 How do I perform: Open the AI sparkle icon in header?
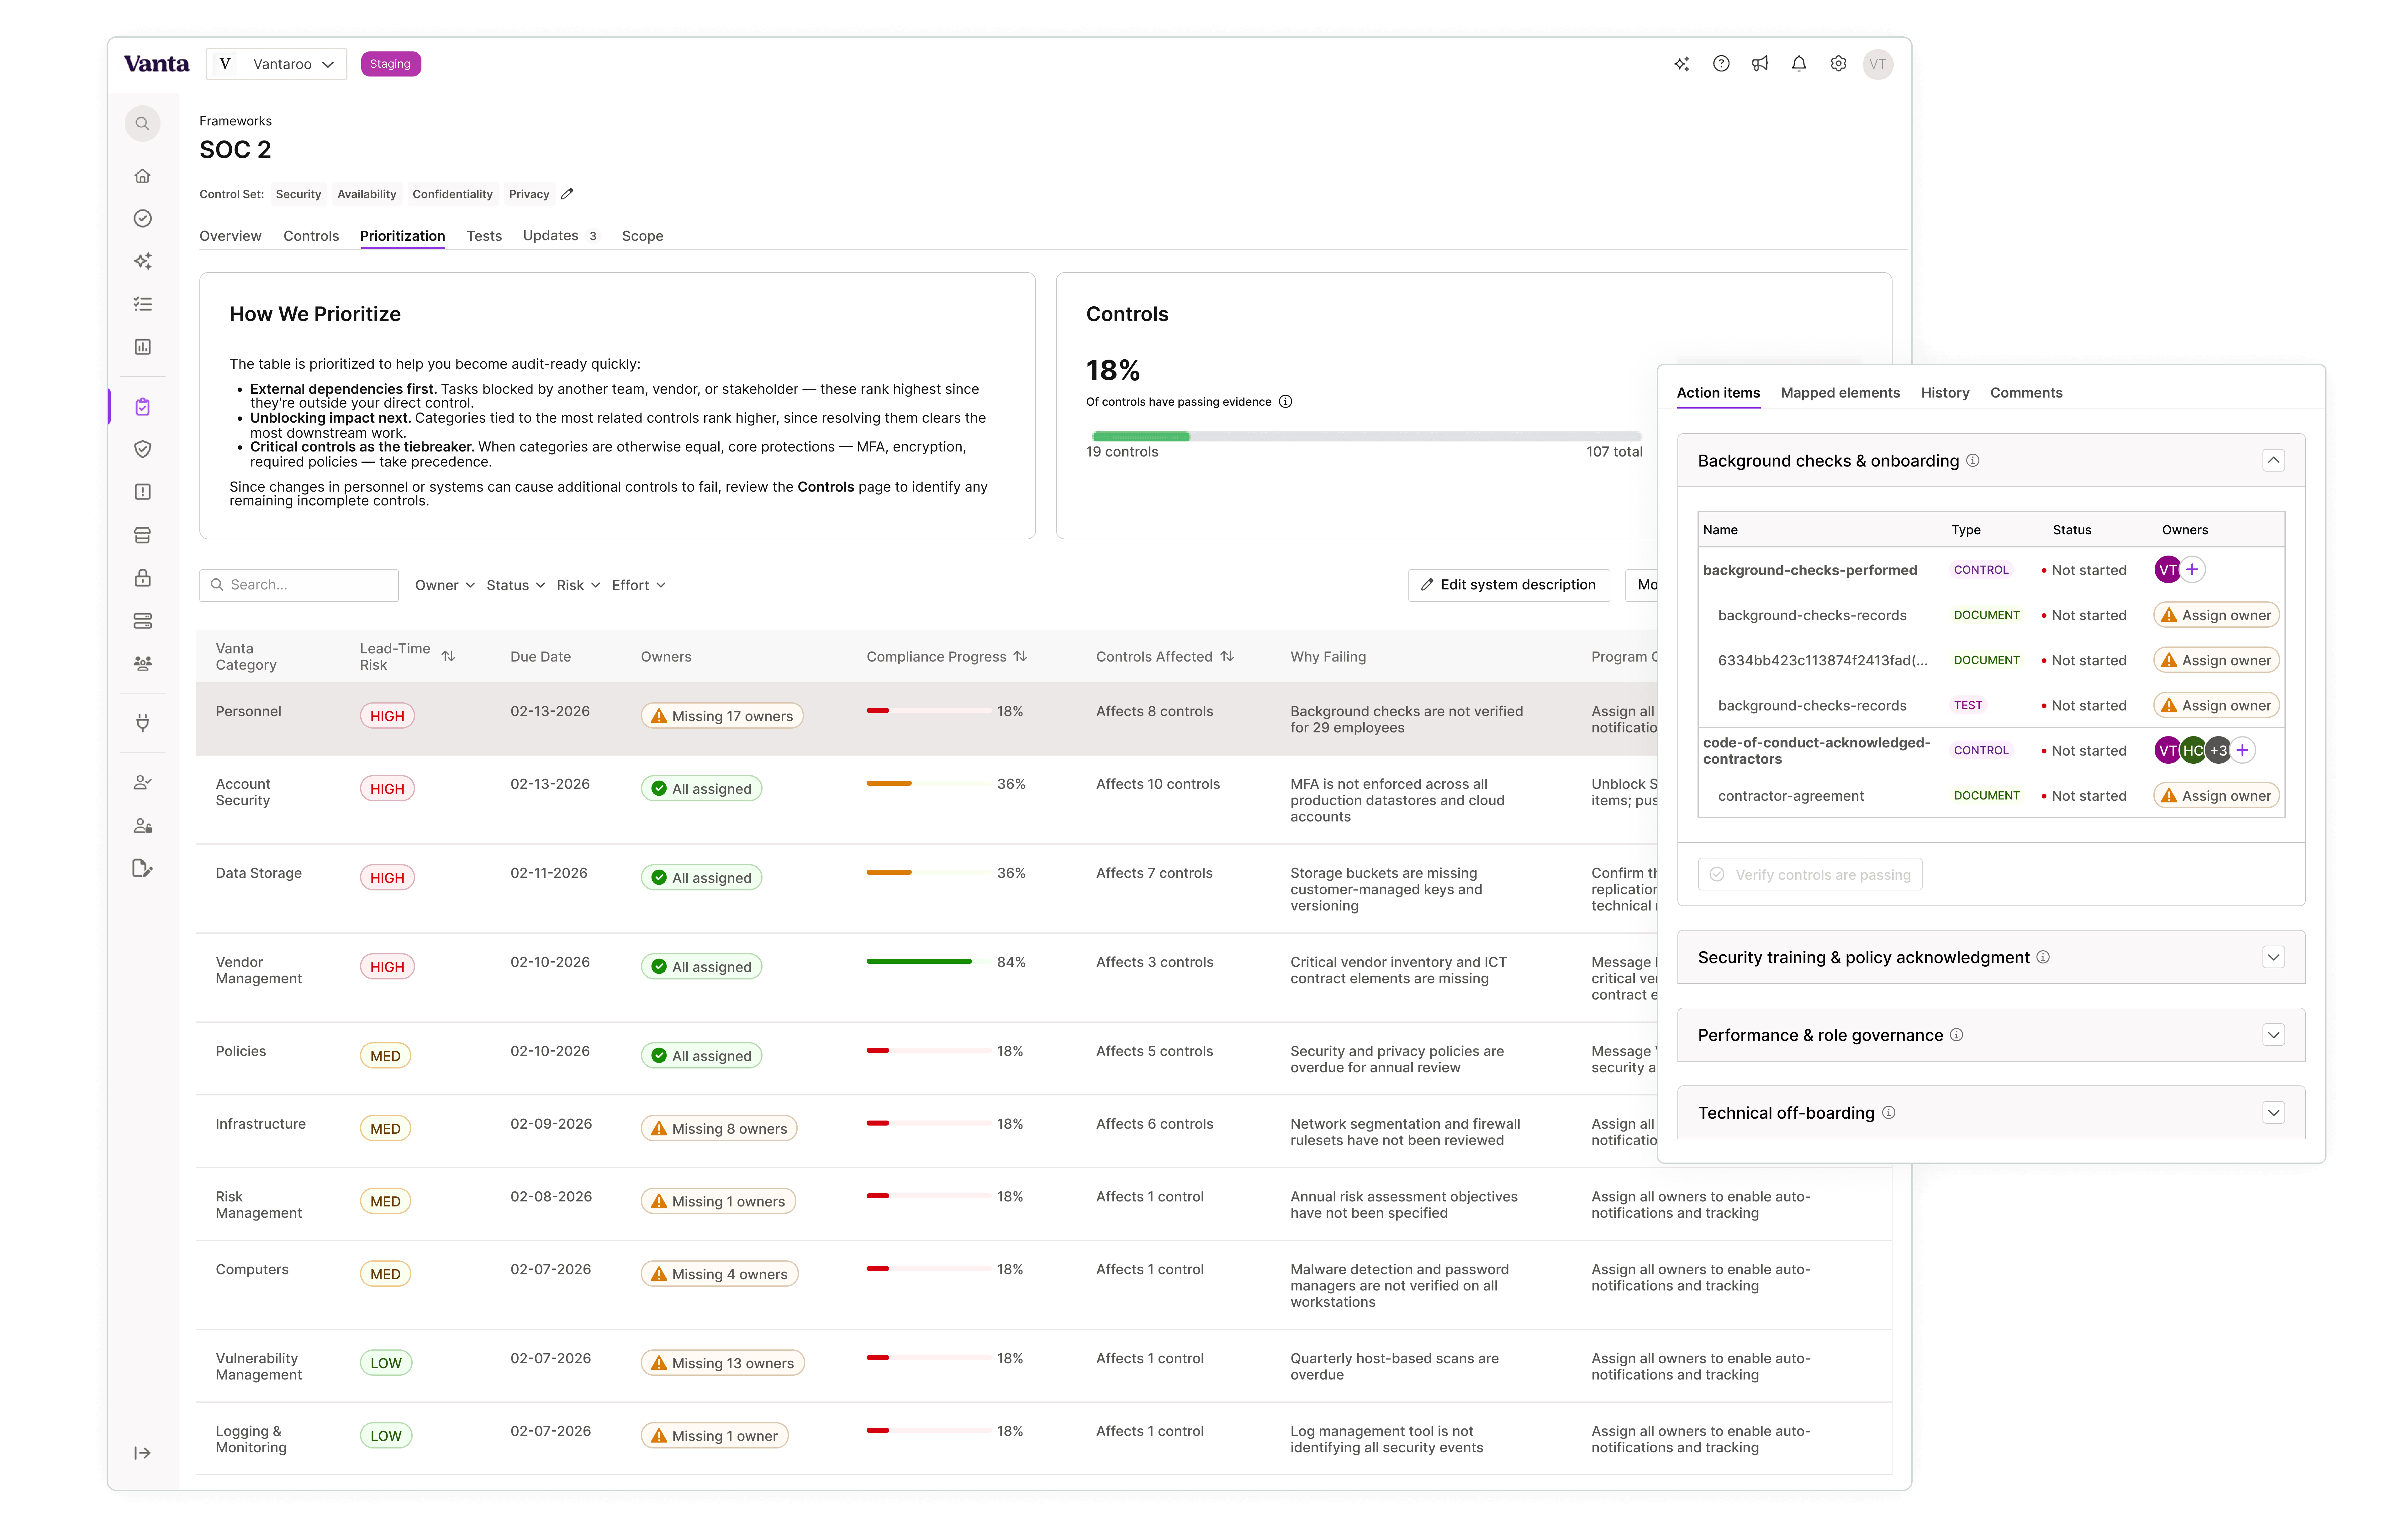pyautogui.click(x=1682, y=64)
